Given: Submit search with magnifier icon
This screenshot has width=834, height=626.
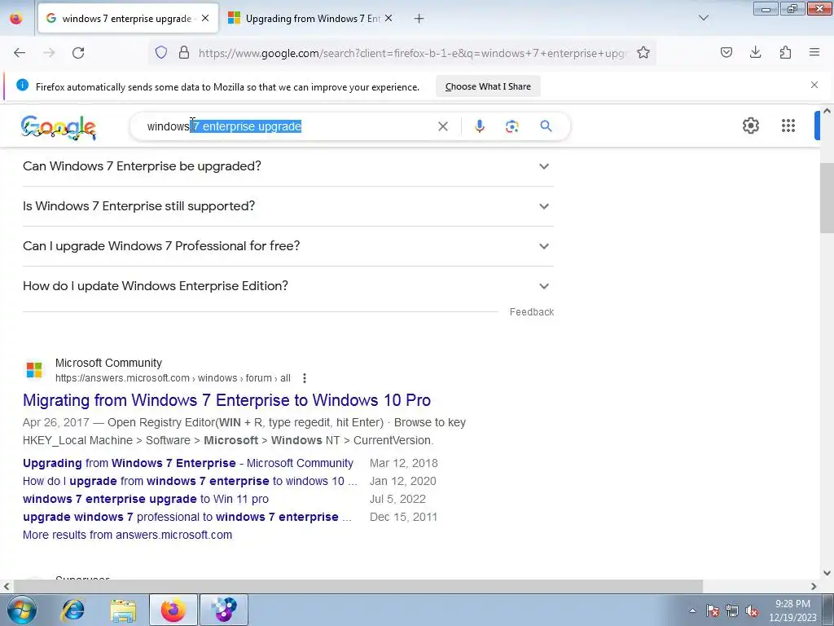Looking at the screenshot, I should (546, 126).
